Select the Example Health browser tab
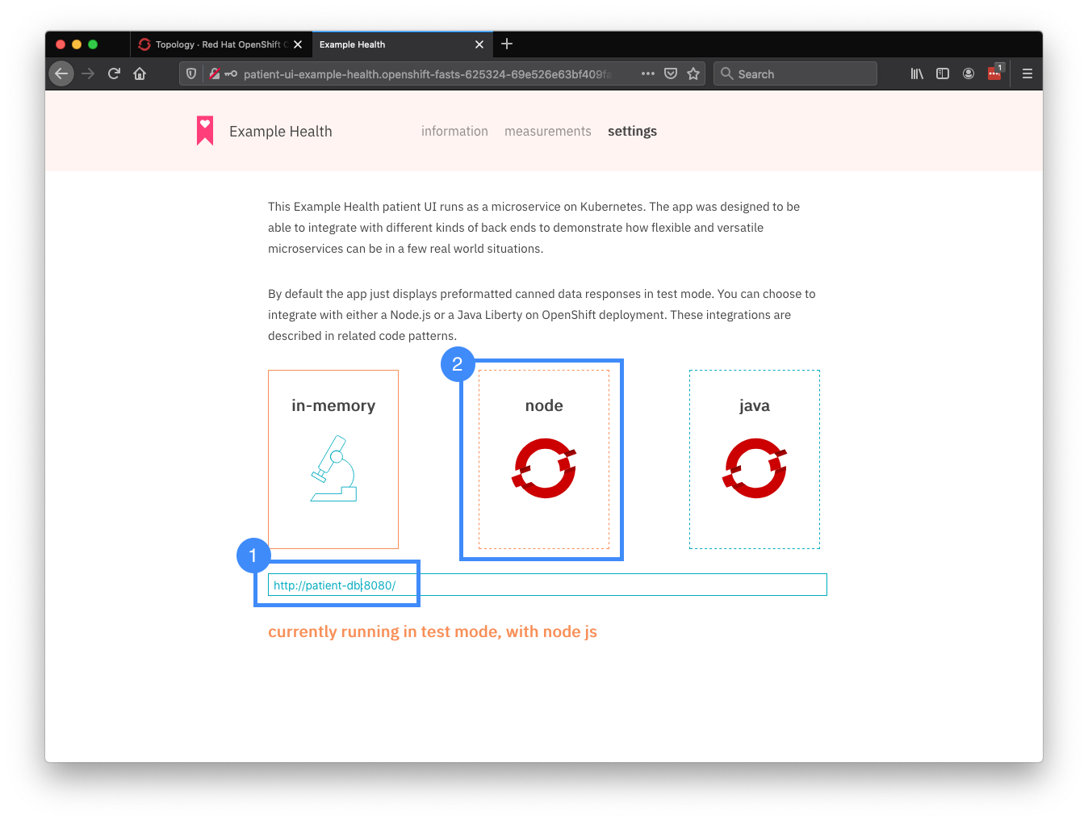The width and height of the screenshot is (1088, 822). (402, 44)
